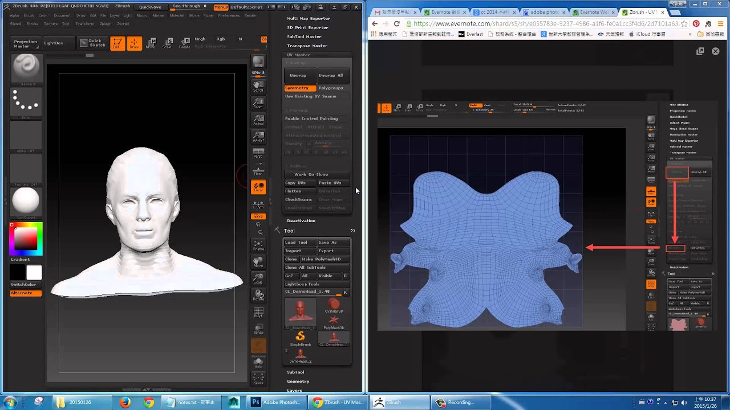Open the Transform menu
The image size is (730, 410).
click(x=85, y=24)
